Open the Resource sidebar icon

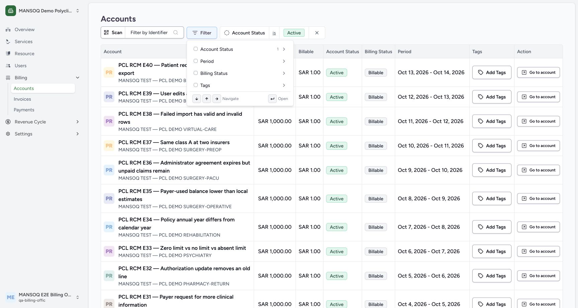pos(8,54)
